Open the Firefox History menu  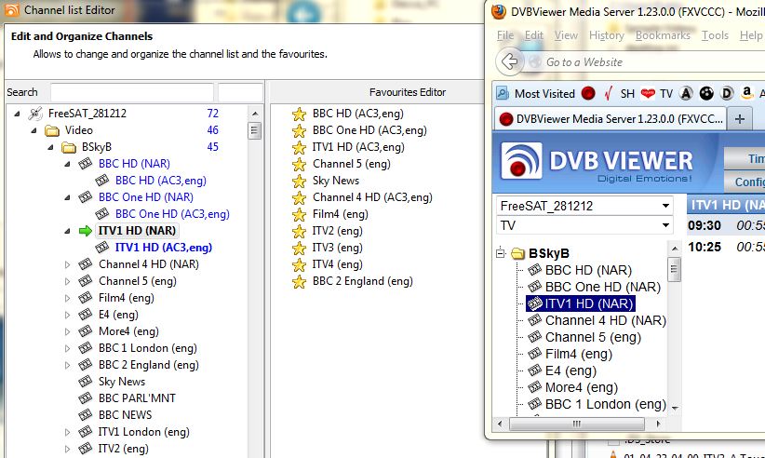click(x=607, y=35)
